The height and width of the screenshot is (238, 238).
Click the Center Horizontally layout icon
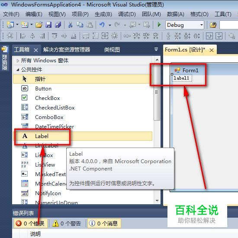(209, 36)
